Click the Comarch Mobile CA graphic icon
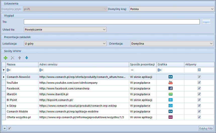216x133 pixels. pos(170,111)
